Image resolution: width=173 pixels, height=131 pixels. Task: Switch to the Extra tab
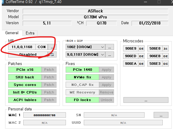click(x=30, y=33)
